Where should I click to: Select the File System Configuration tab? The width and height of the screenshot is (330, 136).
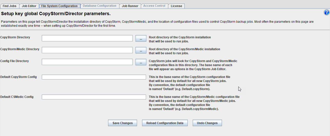[59, 6]
